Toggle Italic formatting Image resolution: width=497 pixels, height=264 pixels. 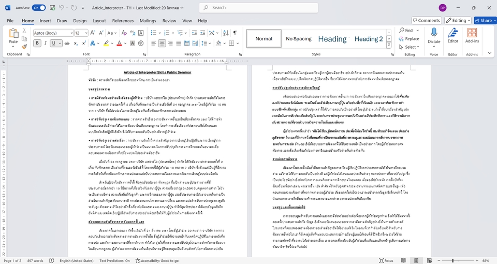click(x=46, y=43)
